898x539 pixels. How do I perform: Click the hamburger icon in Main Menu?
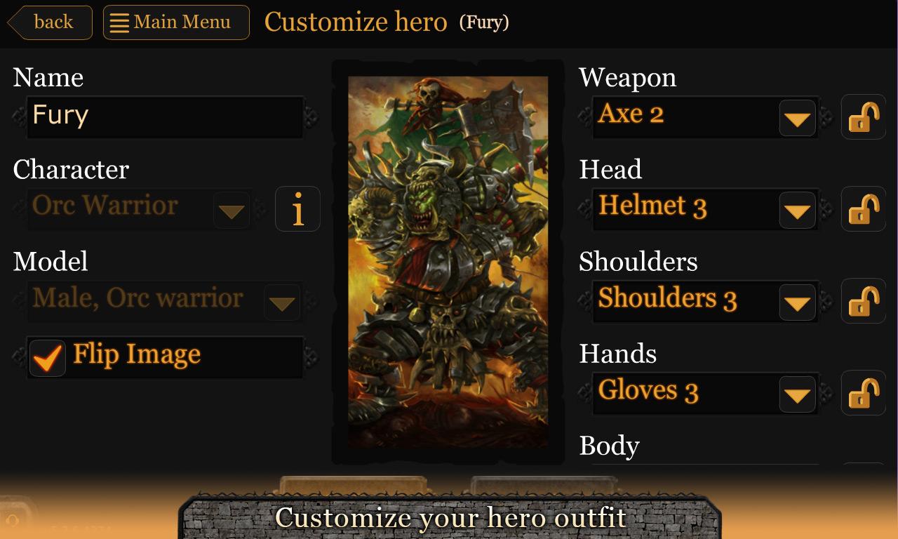[x=119, y=23]
